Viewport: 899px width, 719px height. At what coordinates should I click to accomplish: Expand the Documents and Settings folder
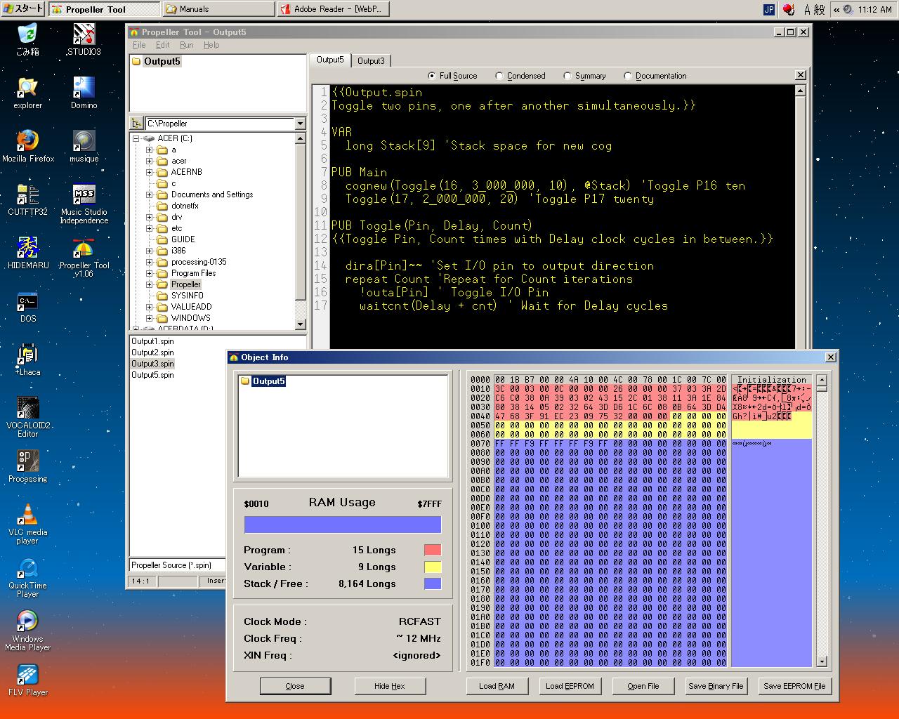[149, 194]
